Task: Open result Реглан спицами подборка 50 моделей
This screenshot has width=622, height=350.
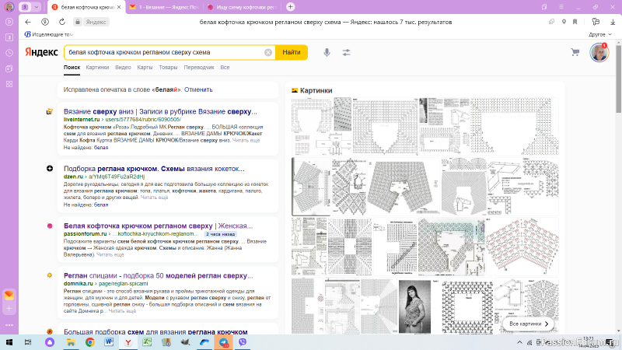Action: point(158,275)
